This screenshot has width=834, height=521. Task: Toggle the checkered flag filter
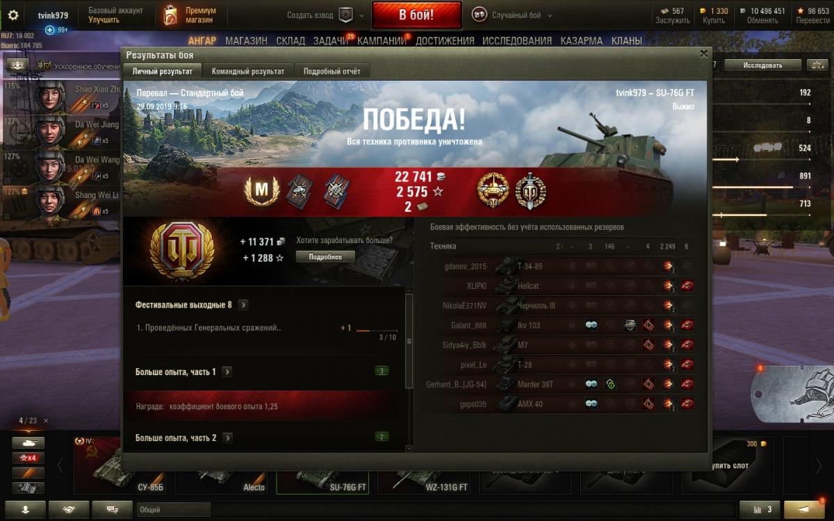pyautogui.click(x=28, y=488)
